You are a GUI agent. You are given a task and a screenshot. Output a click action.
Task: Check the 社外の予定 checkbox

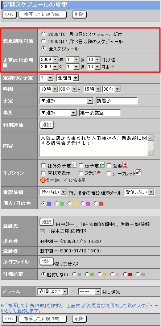pyautogui.click(x=44, y=166)
